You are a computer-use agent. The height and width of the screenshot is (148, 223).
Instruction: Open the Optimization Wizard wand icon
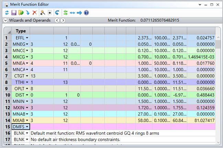tap(42, 13)
